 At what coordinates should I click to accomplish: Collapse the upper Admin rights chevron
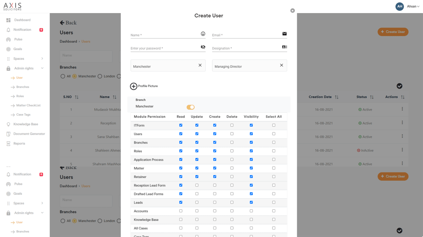42,68
